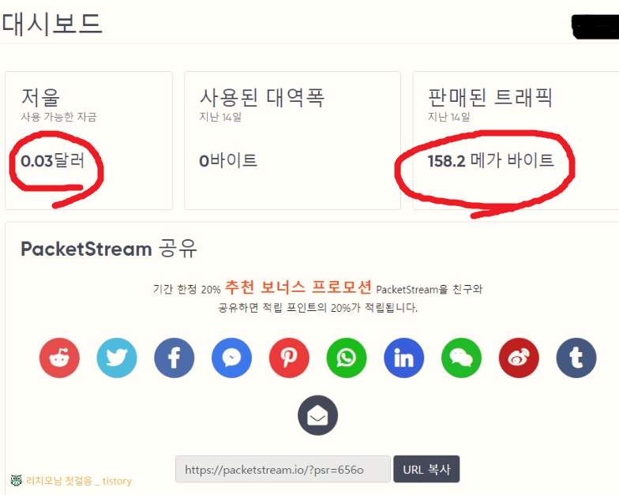The height and width of the screenshot is (495, 619).
Task: Share PacketStream via the Reddit icon
Action: point(59,358)
